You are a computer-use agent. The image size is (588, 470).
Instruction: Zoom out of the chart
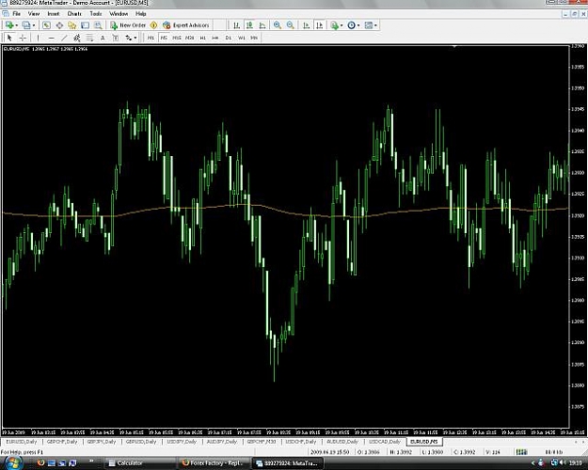tap(291, 25)
